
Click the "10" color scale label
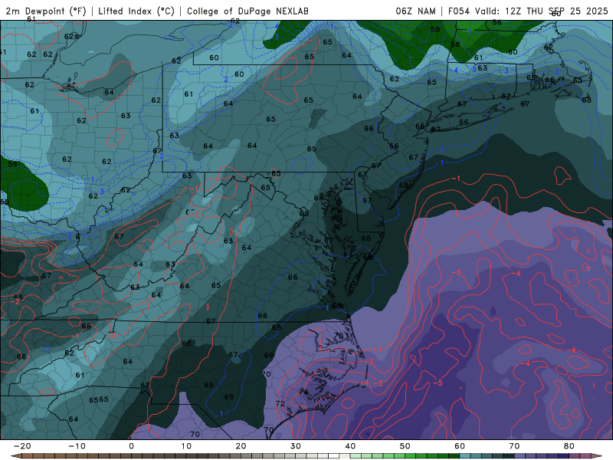[x=186, y=446]
